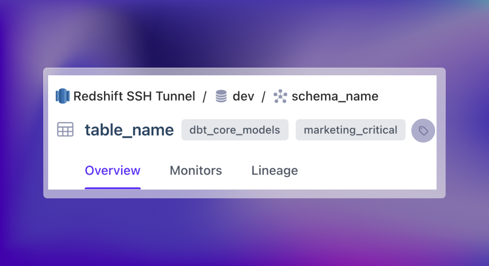Open the Monitors tab
The height and width of the screenshot is (266, 489).
pos(196,171)
